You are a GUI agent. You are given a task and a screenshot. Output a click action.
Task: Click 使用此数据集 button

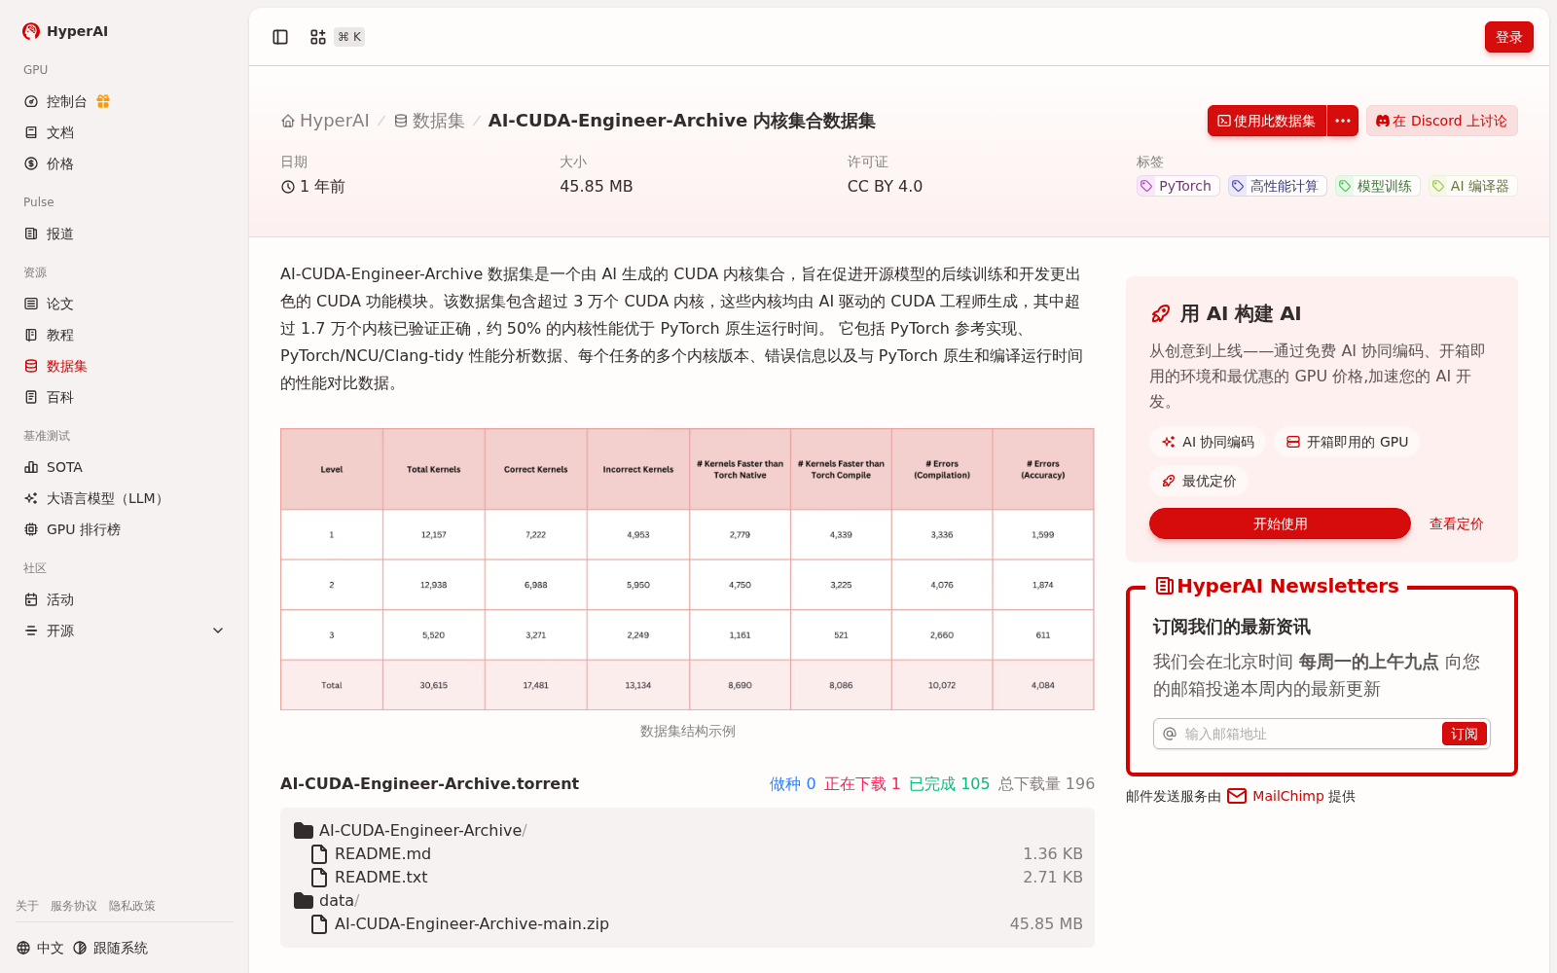[x=1267, y=121]
